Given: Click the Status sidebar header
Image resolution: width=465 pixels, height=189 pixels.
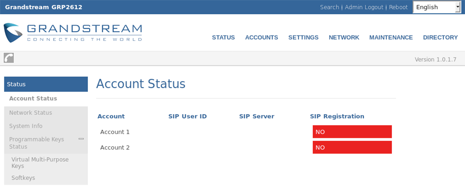Looking at the screenshot, I should click(46, 84).
